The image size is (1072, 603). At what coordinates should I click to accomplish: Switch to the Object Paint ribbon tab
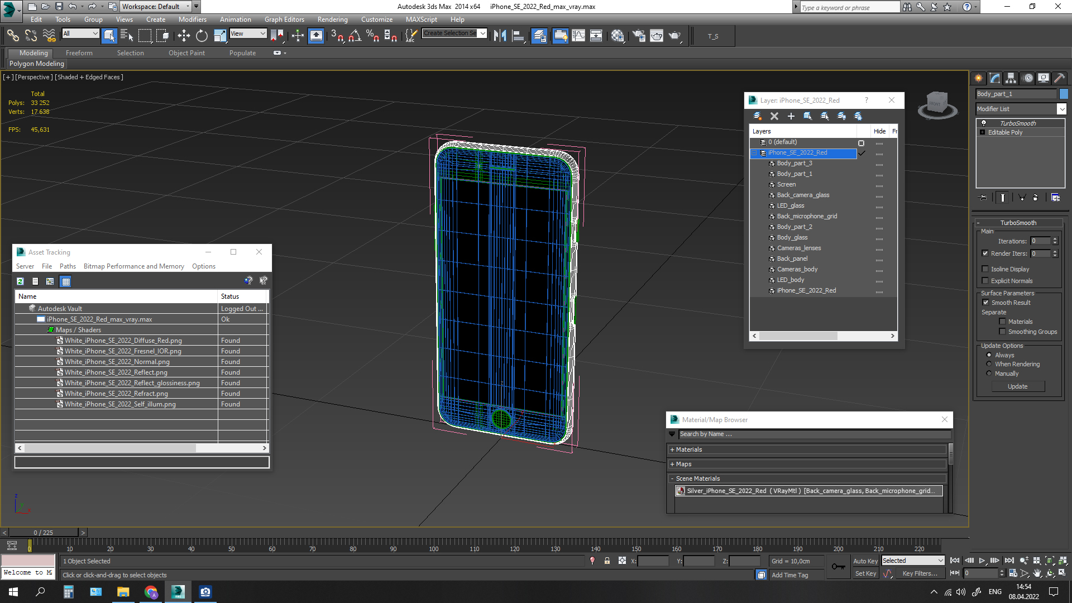coord(186,53)
